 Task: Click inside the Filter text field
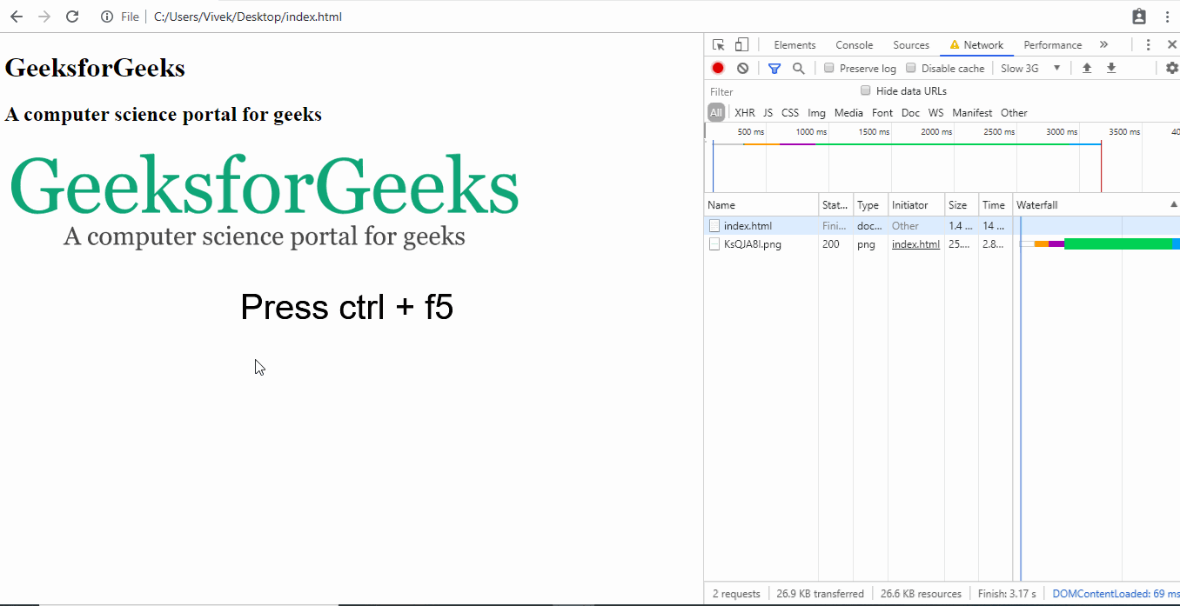click(x=779, y=91)
